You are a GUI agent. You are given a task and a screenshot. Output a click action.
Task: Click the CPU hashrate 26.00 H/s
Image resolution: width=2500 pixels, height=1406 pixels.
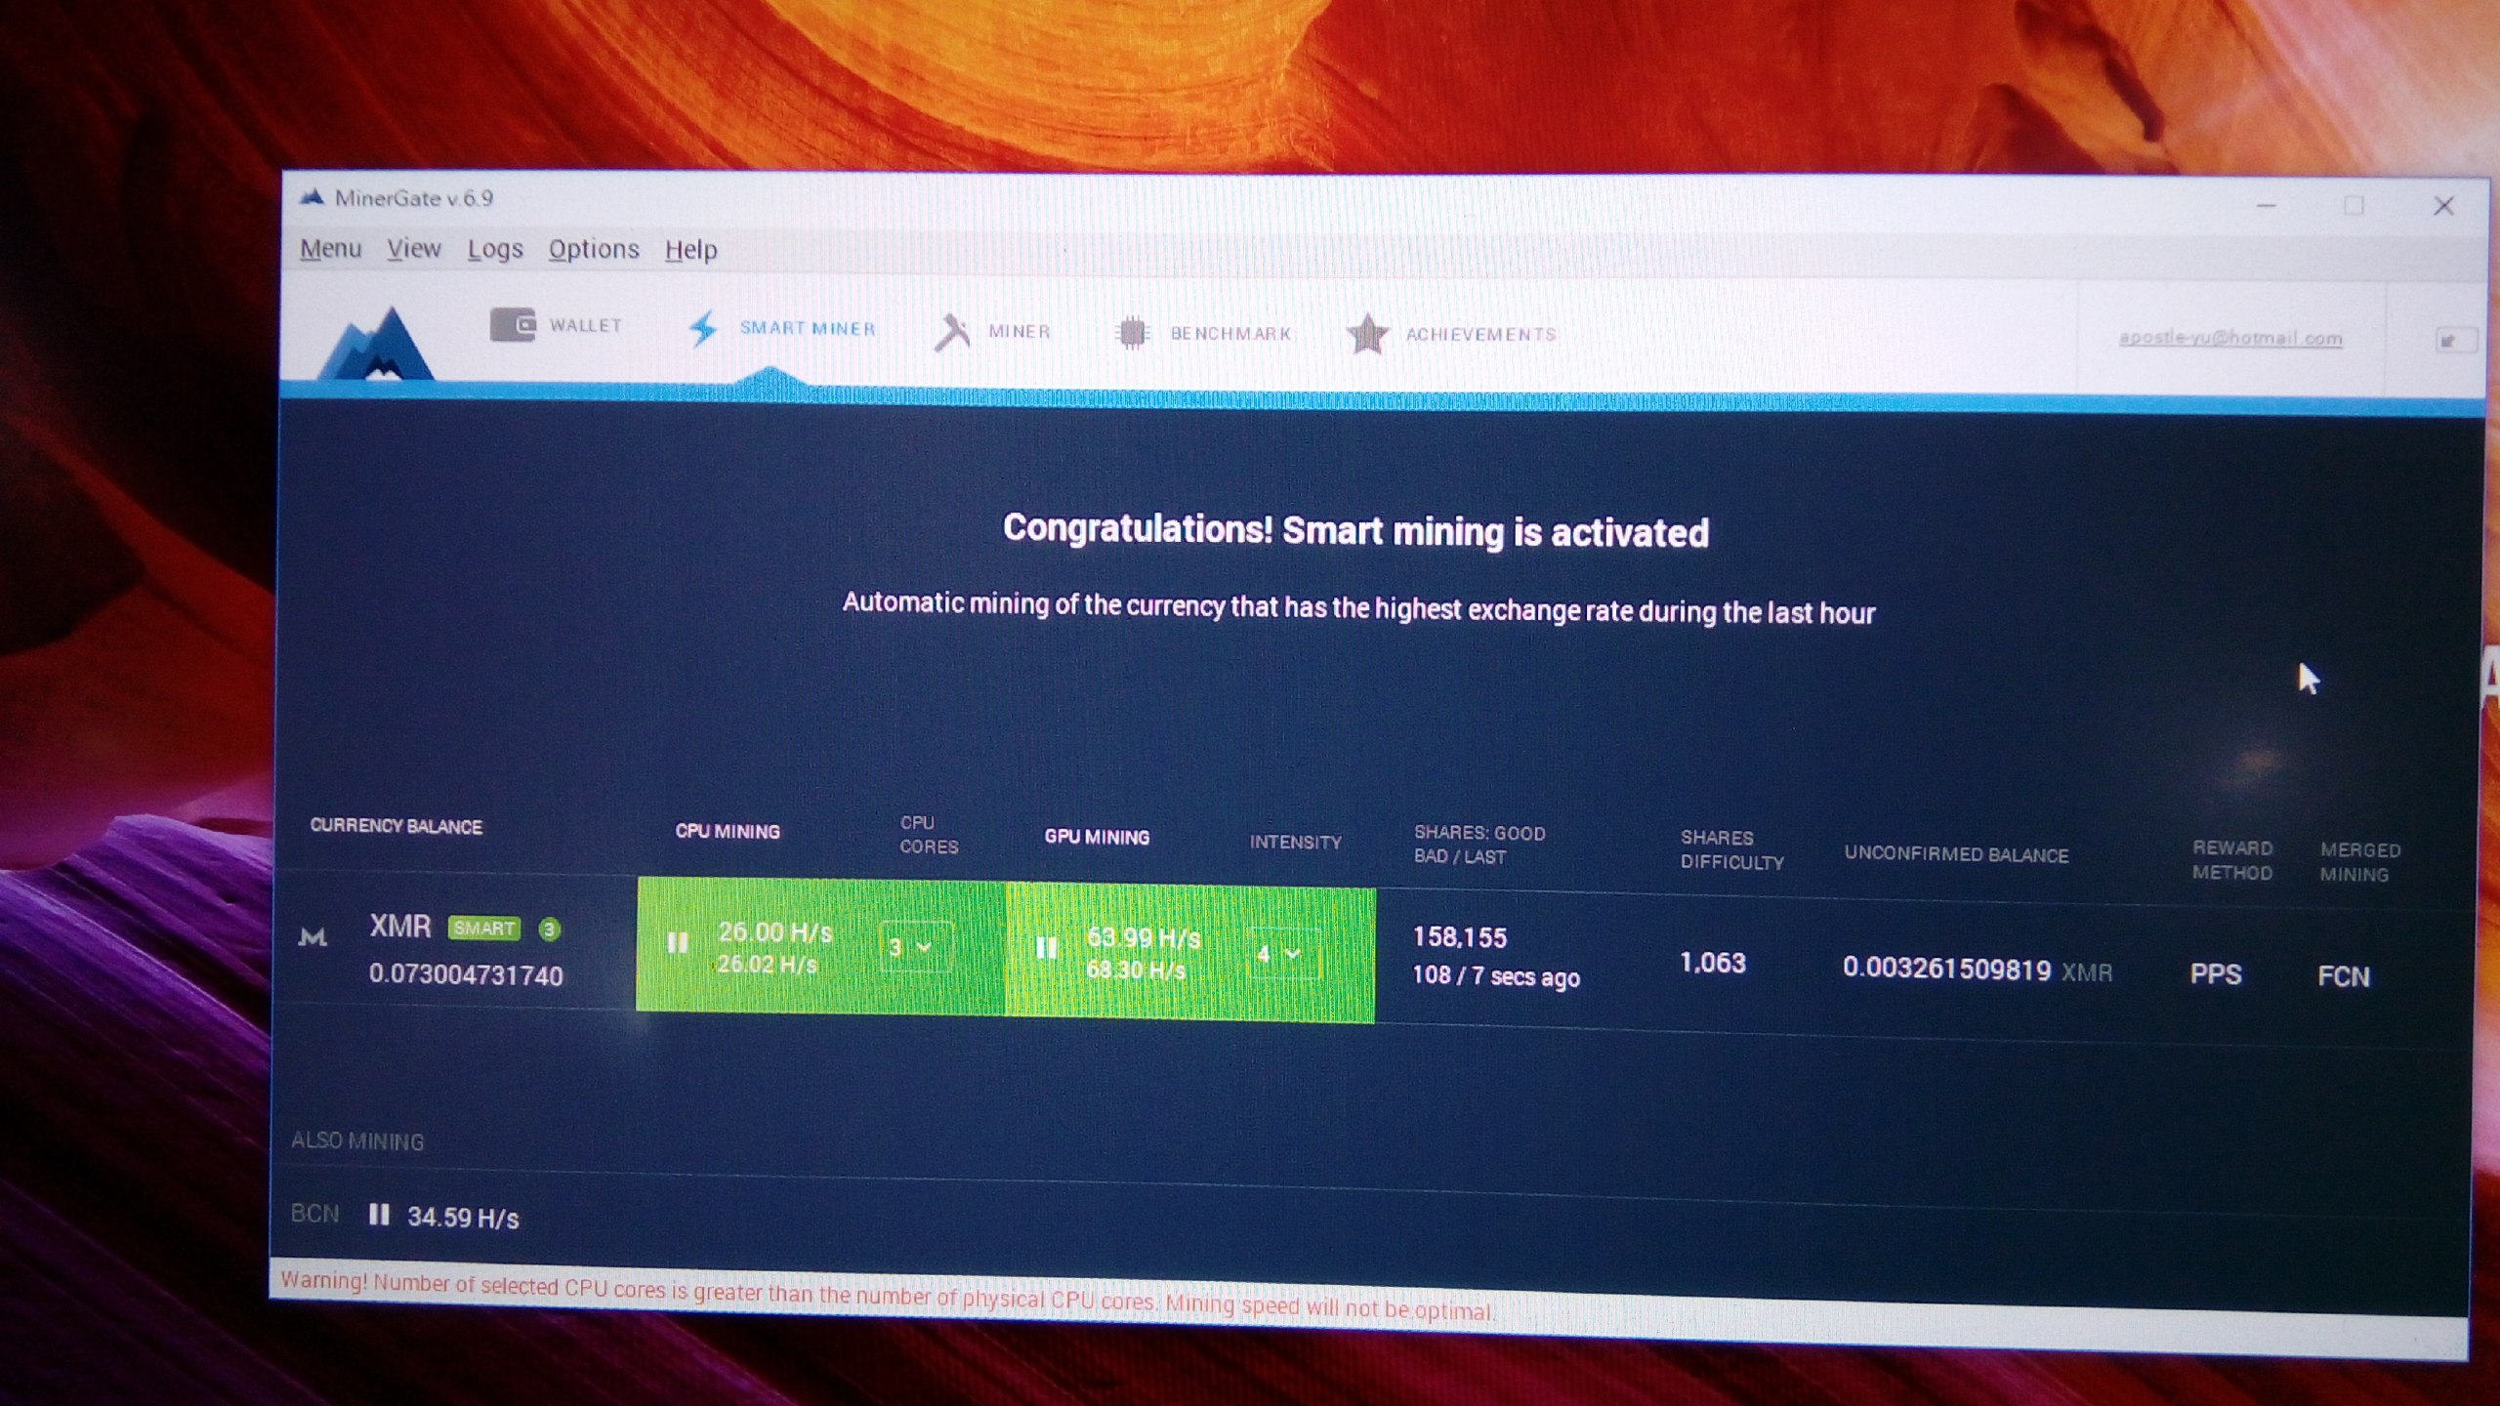775,932
